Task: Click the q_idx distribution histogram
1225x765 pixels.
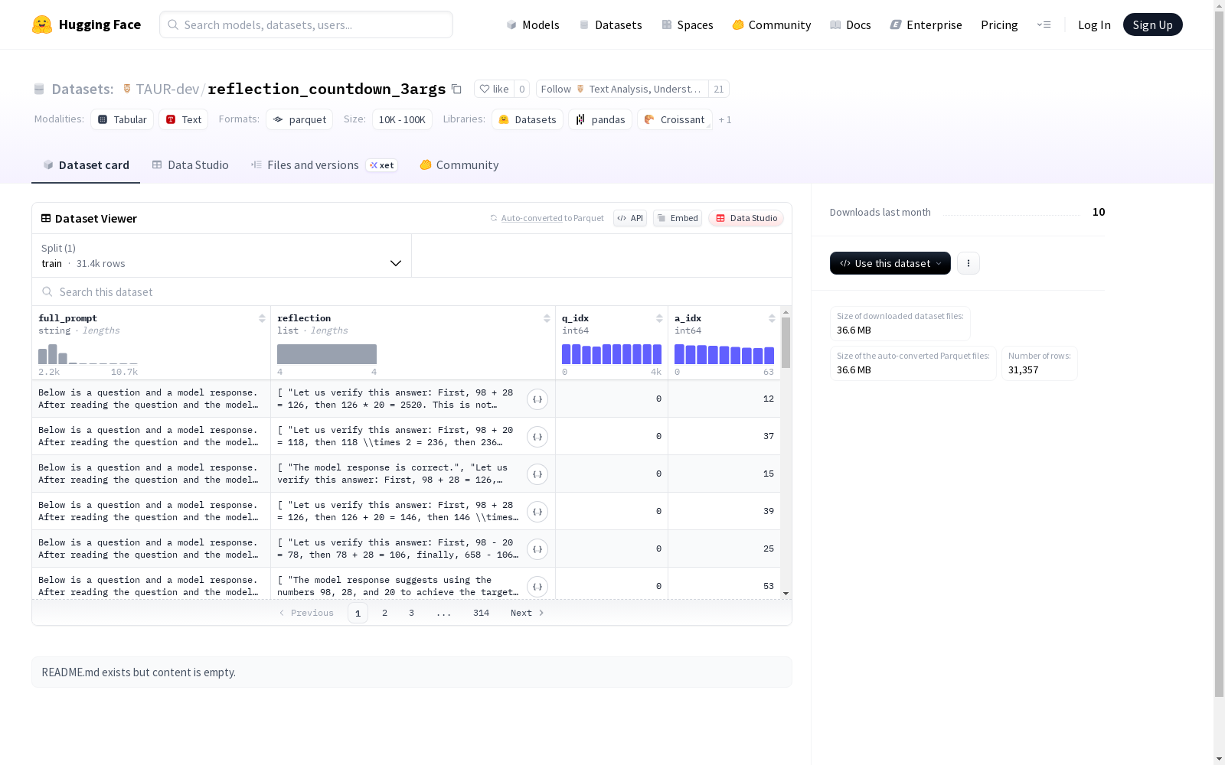Action: pos(612,354)
